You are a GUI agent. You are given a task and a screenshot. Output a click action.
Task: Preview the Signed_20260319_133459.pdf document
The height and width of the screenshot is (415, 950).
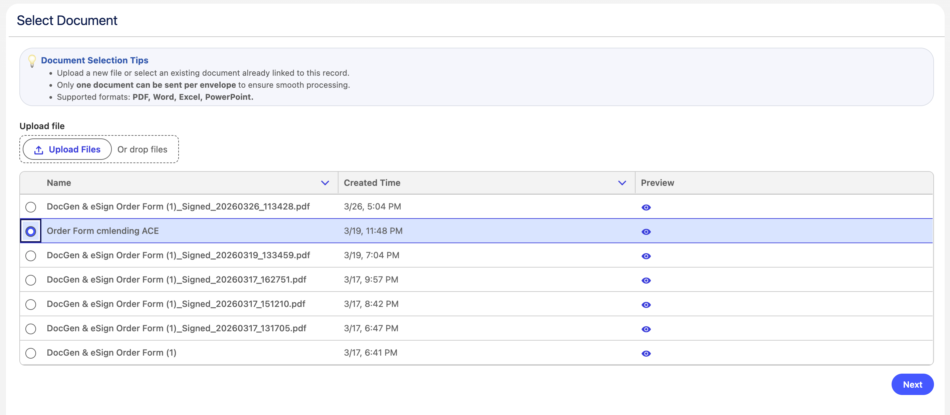646,256
